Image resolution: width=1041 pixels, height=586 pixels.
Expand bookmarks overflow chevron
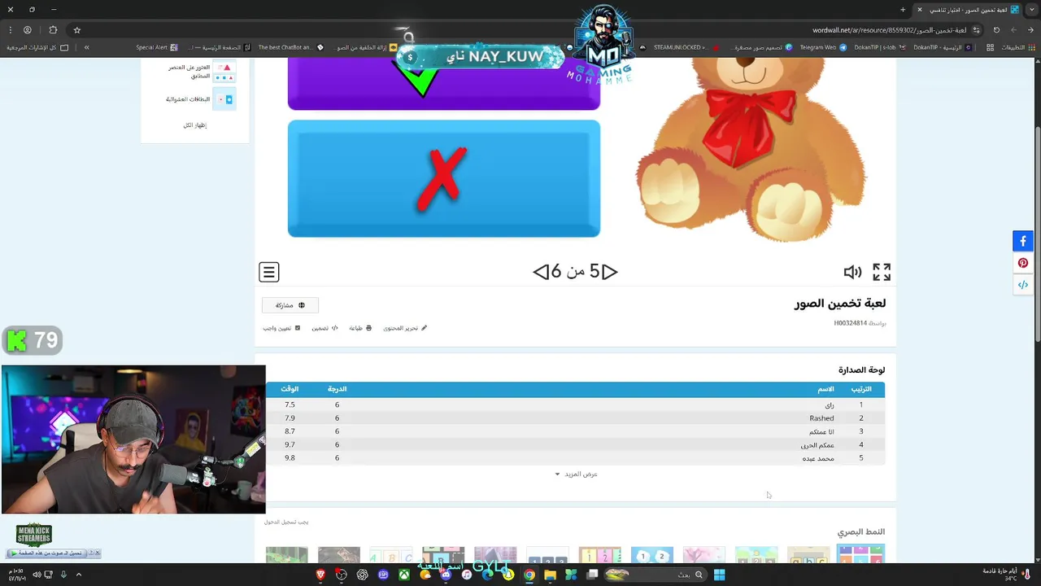[86, 47]
